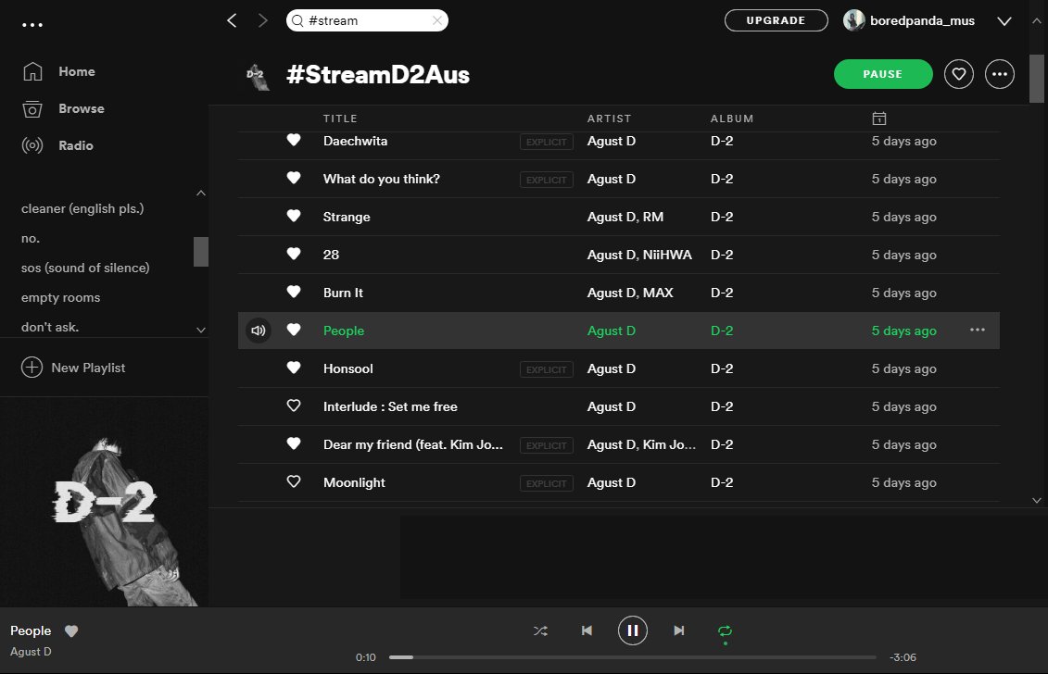Open boredpanda_mus profile name link

[x=922, y=20]
